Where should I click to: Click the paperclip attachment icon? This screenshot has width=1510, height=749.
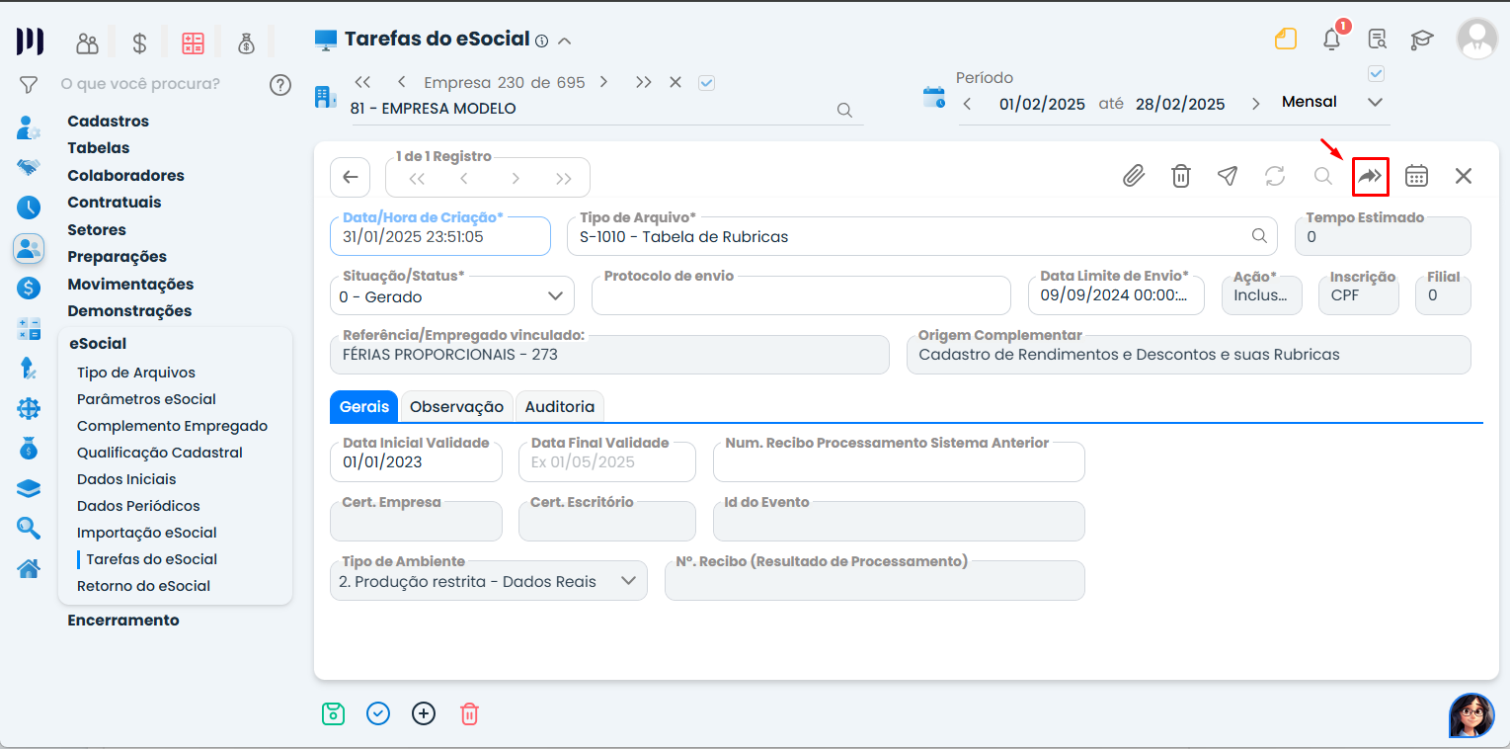coord(1133,176)
